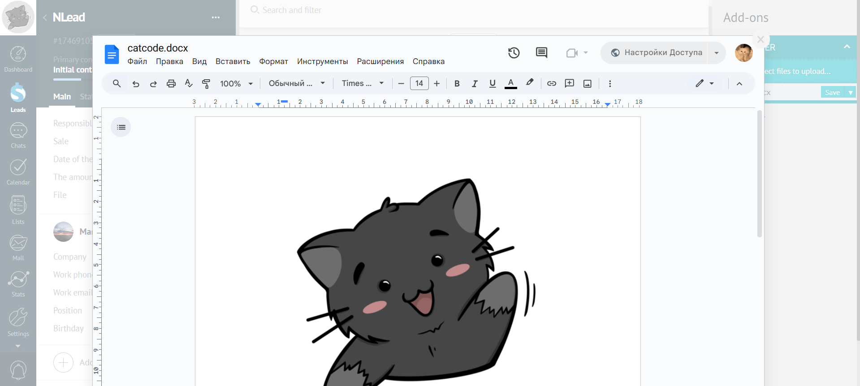Click the Настройки Доступа share button
The height and width of the screenshot is (386, 860).
pyautogui.click(x=657, y=53)
